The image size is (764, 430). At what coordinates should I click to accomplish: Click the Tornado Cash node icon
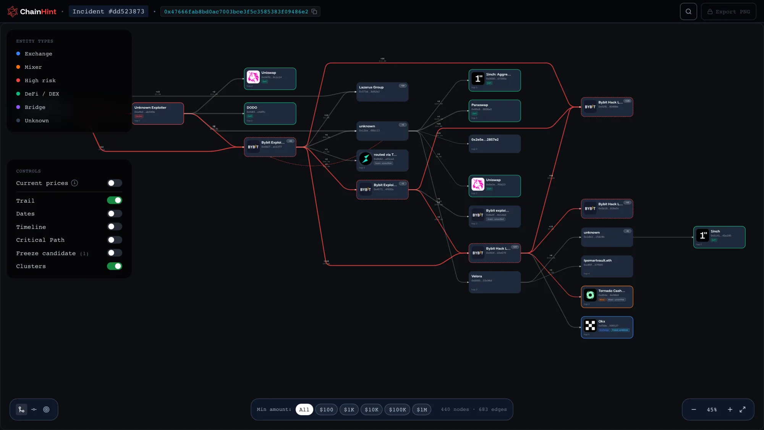point(590,295)
